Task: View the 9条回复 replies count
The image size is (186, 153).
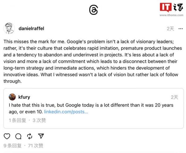Action: (x=12, y=146)
